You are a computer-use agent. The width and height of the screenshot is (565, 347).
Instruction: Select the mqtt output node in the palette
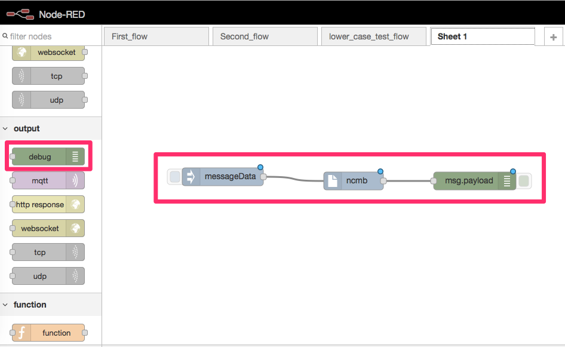coord(48,180)
